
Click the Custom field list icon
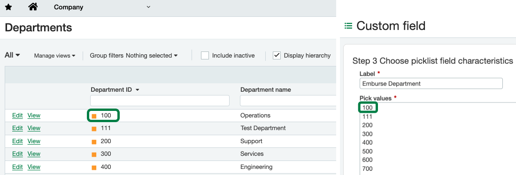[x=348, y=26]
